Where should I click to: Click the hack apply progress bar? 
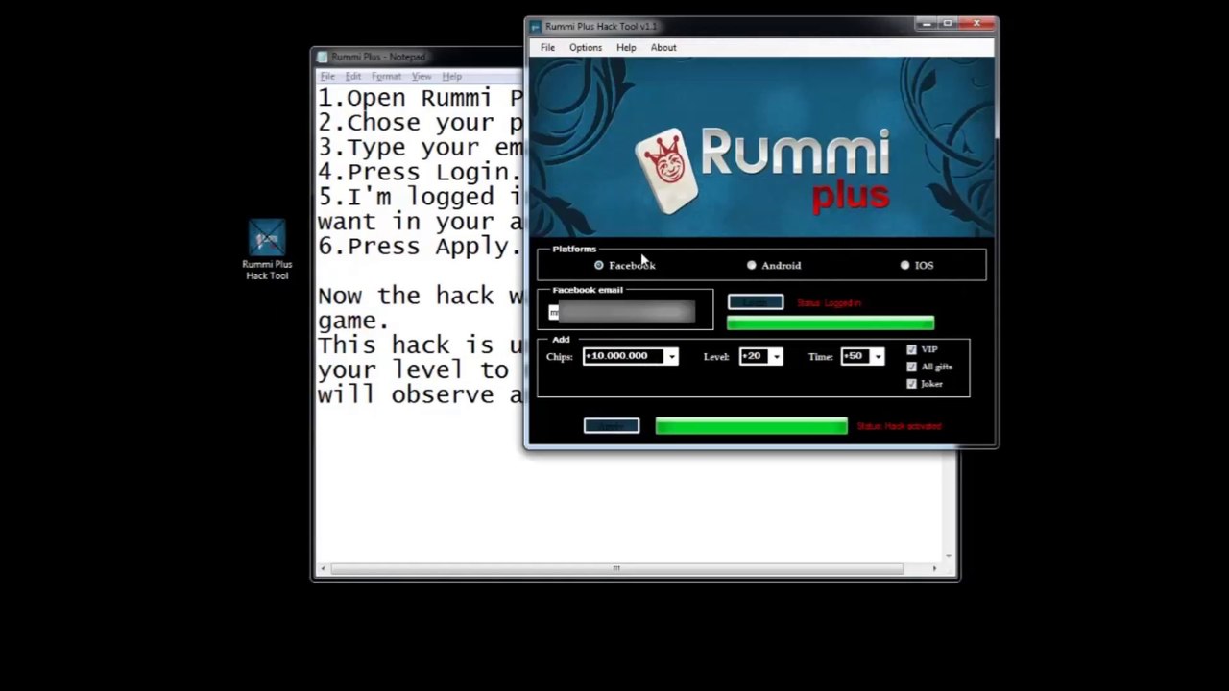click(752, 426)
